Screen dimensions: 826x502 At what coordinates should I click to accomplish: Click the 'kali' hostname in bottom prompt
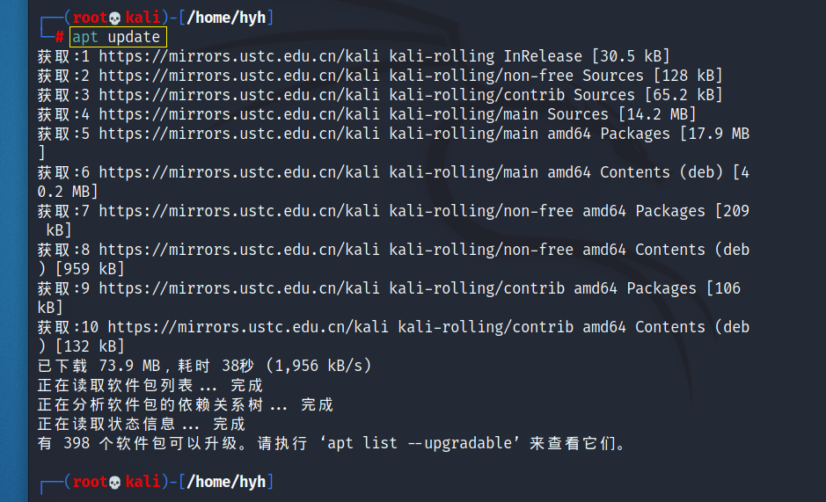pos(143,482)
